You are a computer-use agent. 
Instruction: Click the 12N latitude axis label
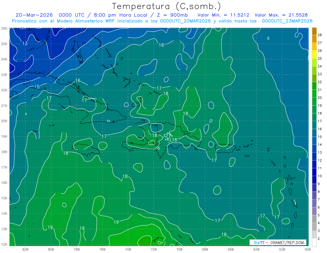(x=4, y=245)
